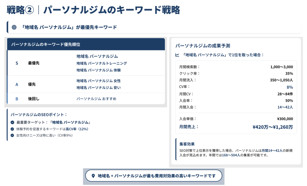Viewport: 307px width, 186px height.
Task: Click check icon next to 女性向けニーズ
Action: coord(12,135)
